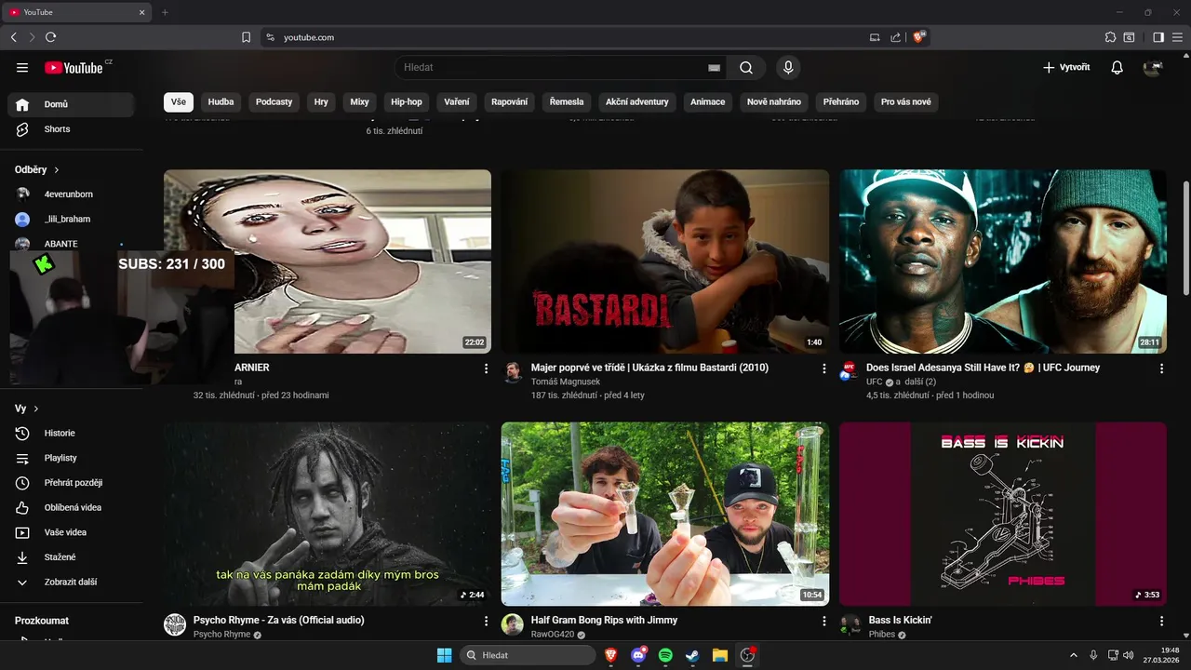Open Stažené in the sidebar
This screenshot has height=670, width=1191.
click(x=71, y=557)
